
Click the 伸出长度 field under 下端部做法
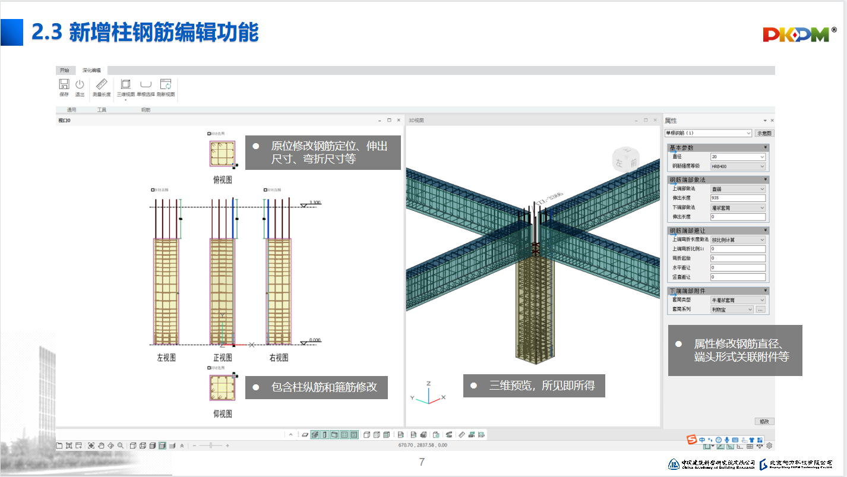point(738,217)
